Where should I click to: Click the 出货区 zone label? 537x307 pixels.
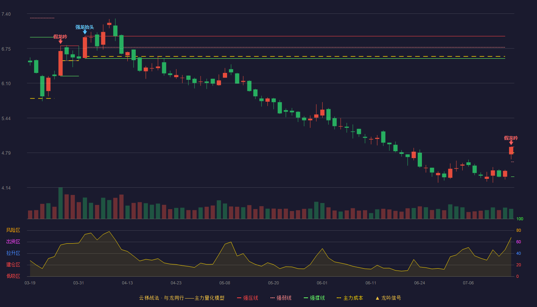[x=13, y=242]
